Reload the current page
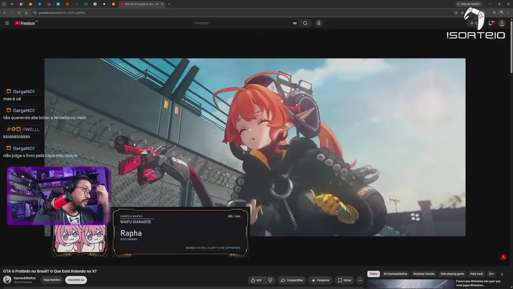The image size is (513, 289). click(19, 12)
